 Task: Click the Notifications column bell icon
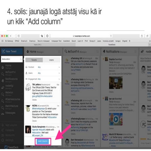(104, 51)
